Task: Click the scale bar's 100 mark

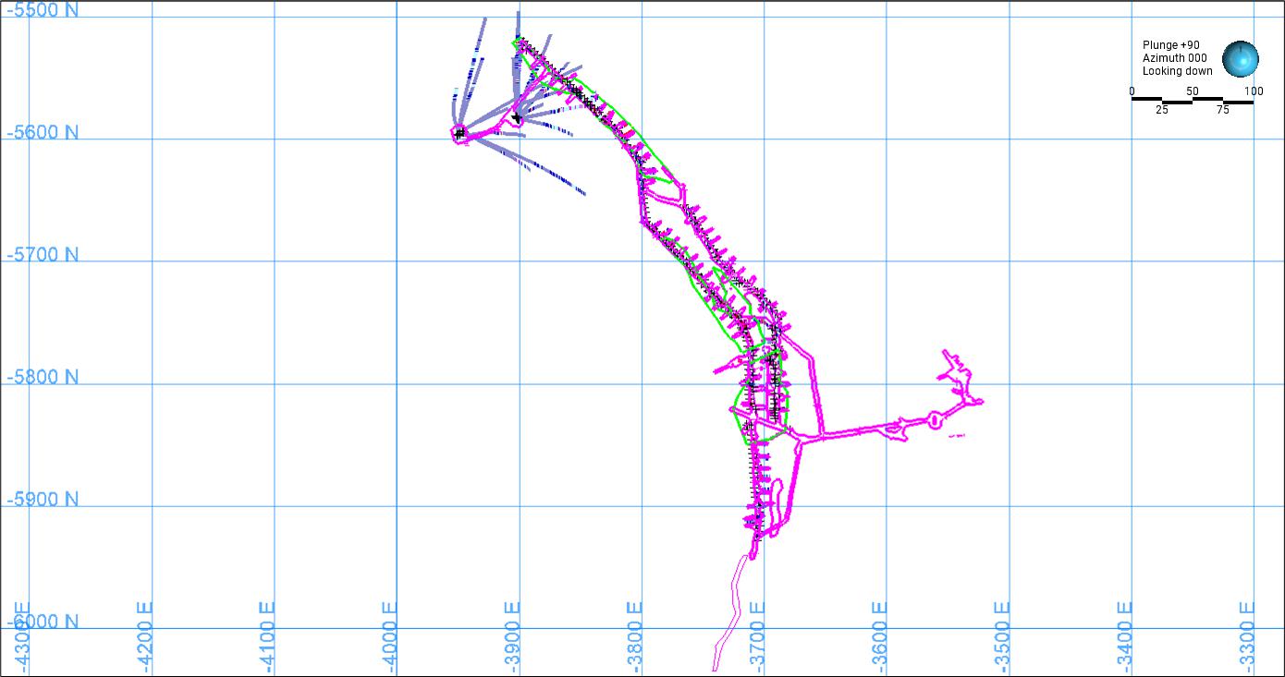Action: pyautogui.click(x=1253, y=91)
